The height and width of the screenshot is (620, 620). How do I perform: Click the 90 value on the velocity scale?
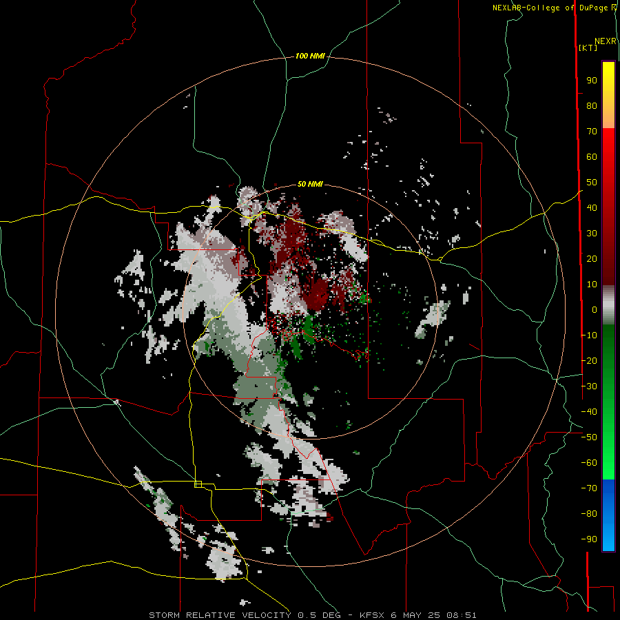click(592, 81)
